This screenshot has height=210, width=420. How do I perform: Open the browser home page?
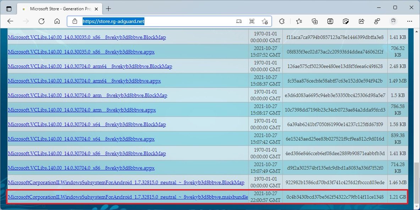click(x=57, y=21)
